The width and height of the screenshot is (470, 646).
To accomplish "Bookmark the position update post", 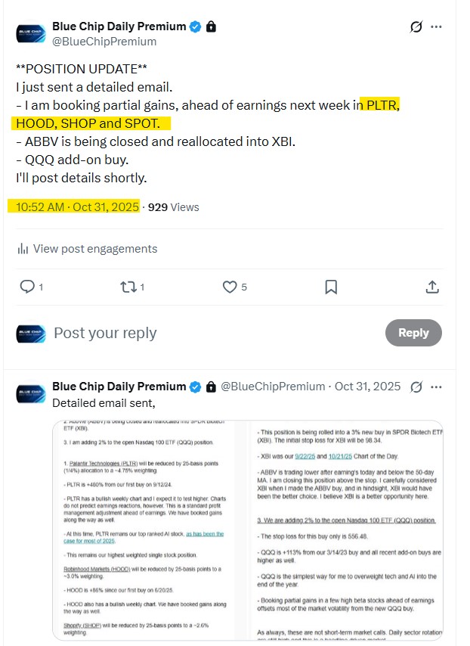I will coord(331,287).
